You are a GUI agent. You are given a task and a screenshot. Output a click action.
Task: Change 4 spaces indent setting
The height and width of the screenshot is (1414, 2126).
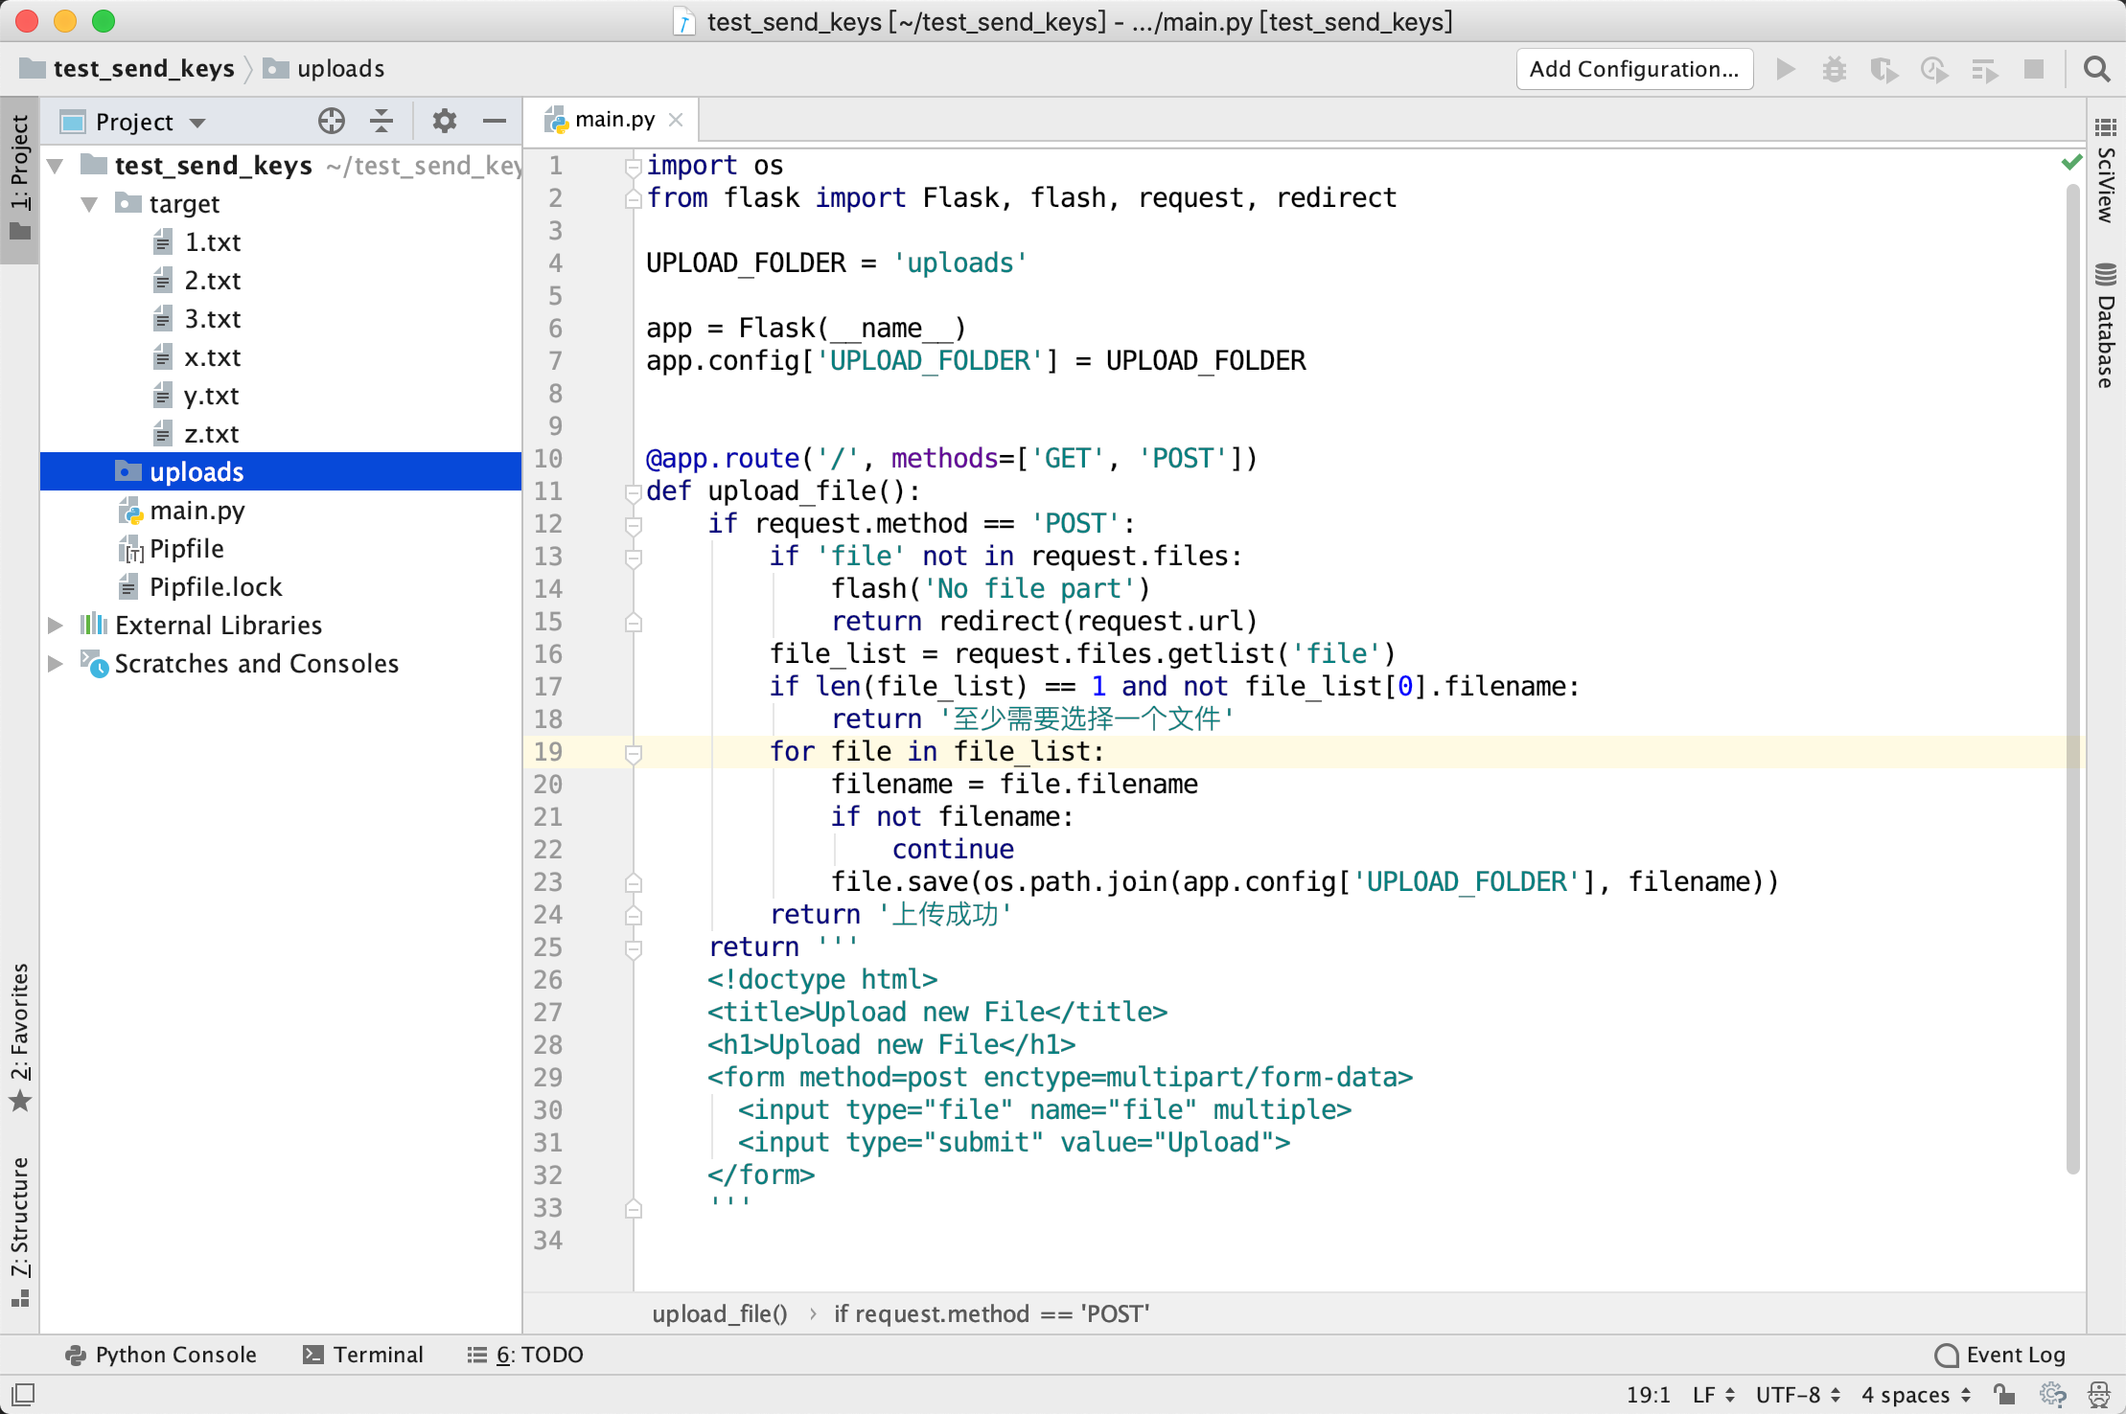[x=1916, y=1394]
